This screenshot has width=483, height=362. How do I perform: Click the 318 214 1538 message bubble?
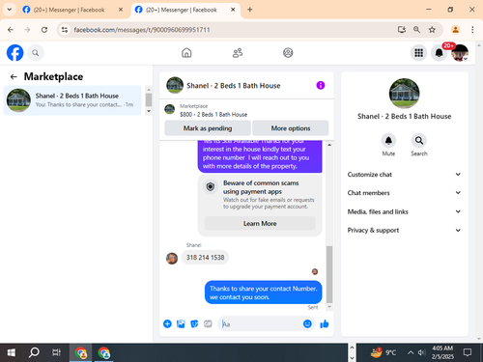click(x=205, y=258)
